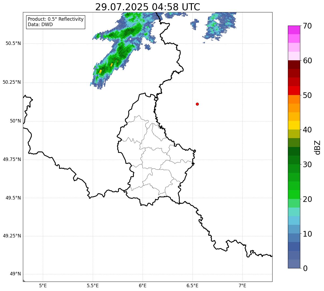Click the colorbar tick label 50
The height and width of the screenshot is (291, 324).
(307, 95)
